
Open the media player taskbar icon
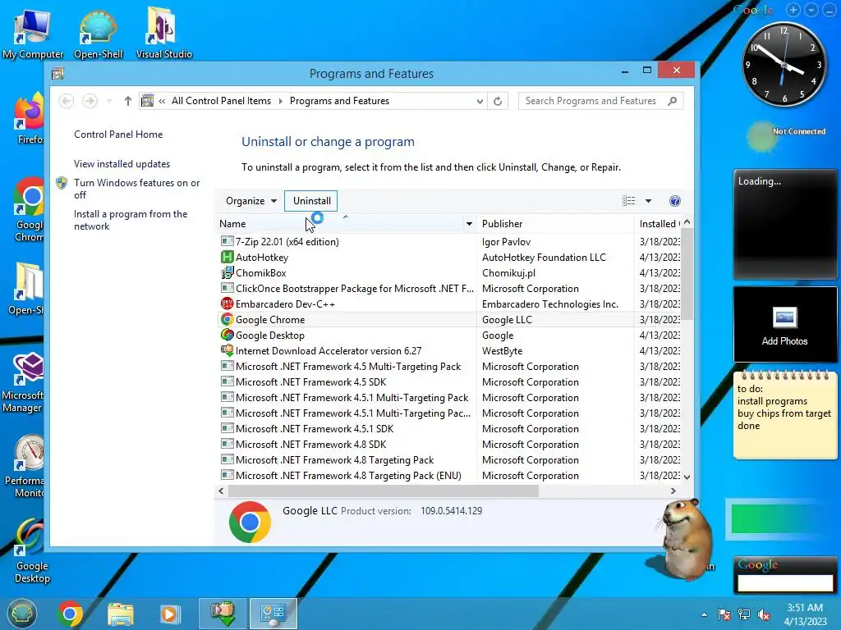170,614
